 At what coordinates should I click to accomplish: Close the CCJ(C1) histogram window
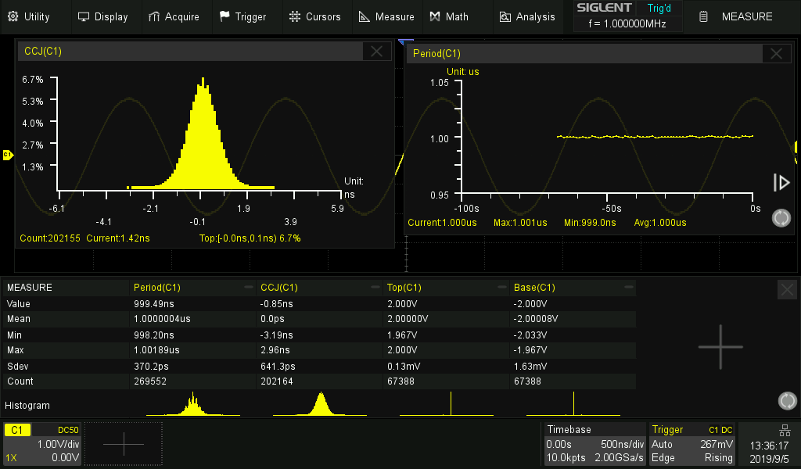click(377, 52)
